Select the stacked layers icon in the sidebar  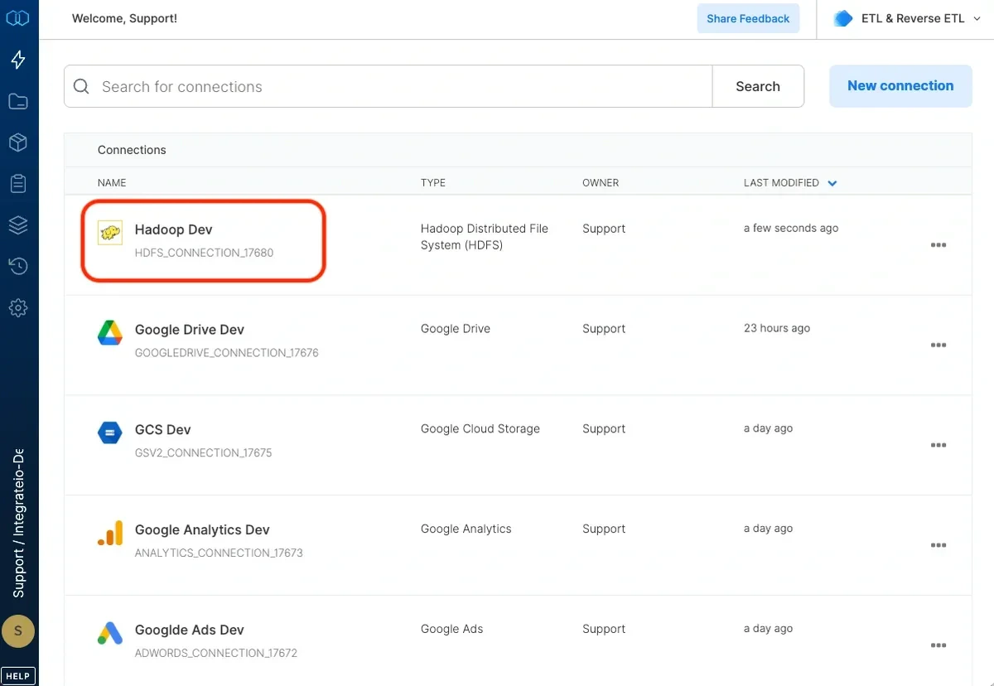coord(18,225)
